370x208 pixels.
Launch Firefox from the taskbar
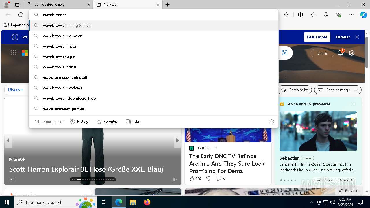[x=147, y=202]
